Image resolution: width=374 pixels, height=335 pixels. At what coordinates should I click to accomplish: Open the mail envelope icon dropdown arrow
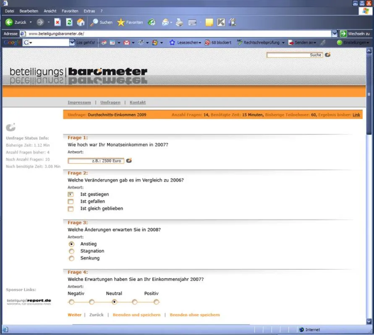click(x=171, y=22)
